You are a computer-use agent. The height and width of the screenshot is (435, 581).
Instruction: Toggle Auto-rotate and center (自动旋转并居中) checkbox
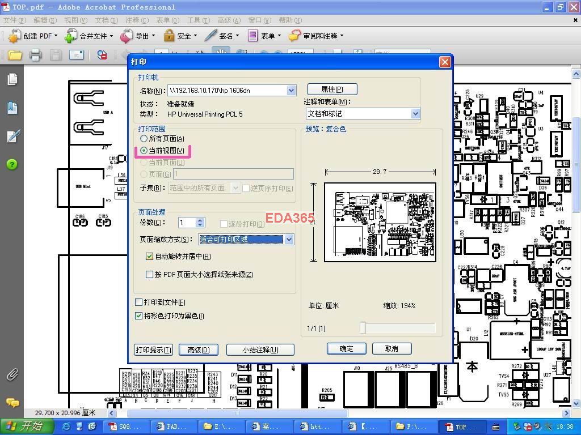pyautogui.click(x=149, y=257)
